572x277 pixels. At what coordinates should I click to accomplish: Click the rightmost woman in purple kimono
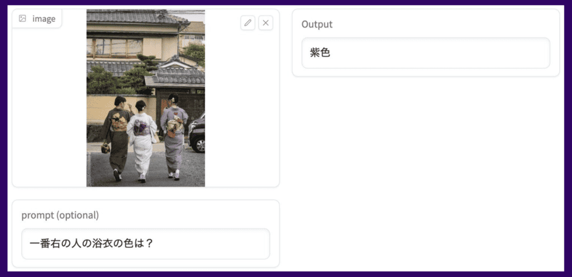tap(174, 137)
